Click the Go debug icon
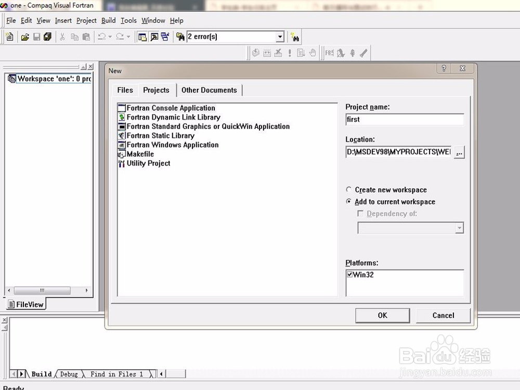 click(301, 53)
